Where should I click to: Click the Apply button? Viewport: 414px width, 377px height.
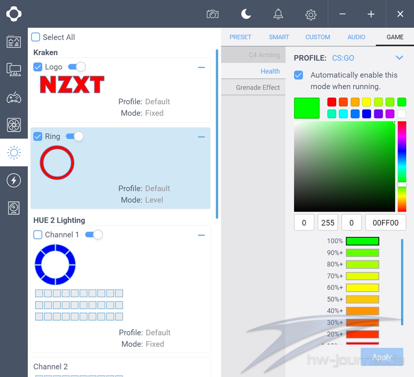pos(382,357)
